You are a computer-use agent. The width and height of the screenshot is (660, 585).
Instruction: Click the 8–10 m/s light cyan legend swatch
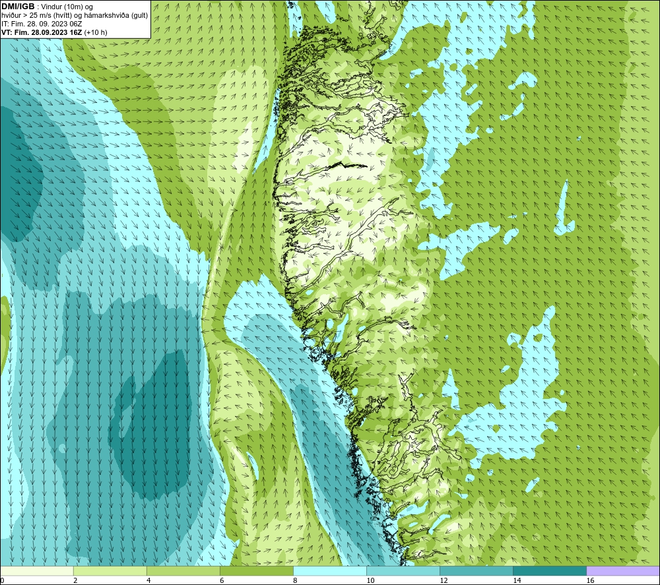tap(329, 570)
